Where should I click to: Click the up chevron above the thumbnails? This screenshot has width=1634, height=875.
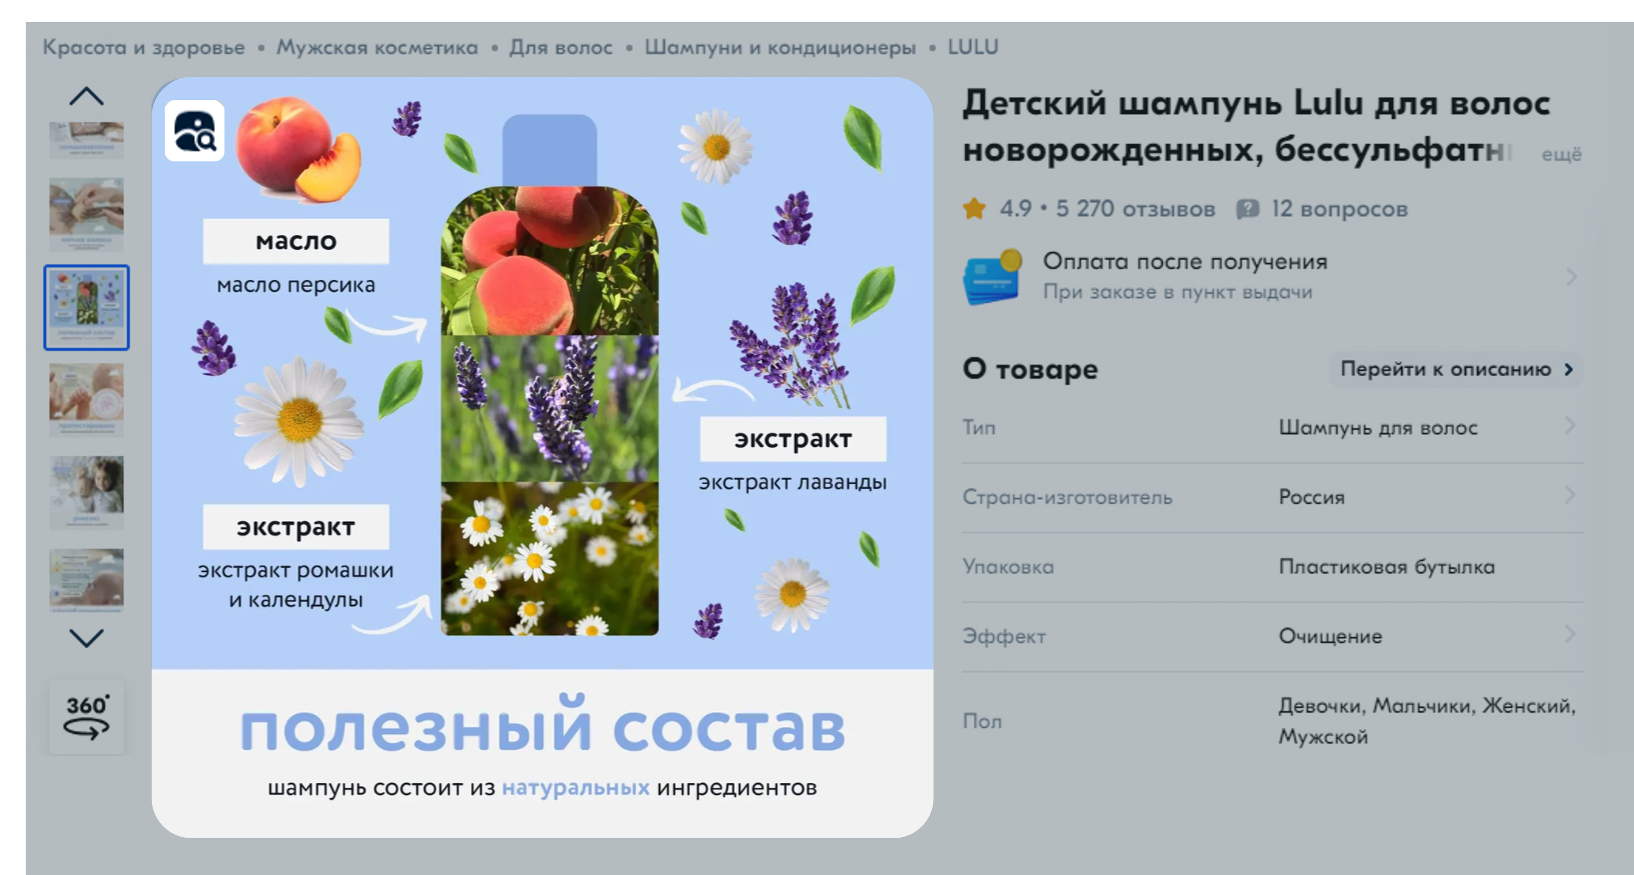pyautogui.click(x=86, y=96)
